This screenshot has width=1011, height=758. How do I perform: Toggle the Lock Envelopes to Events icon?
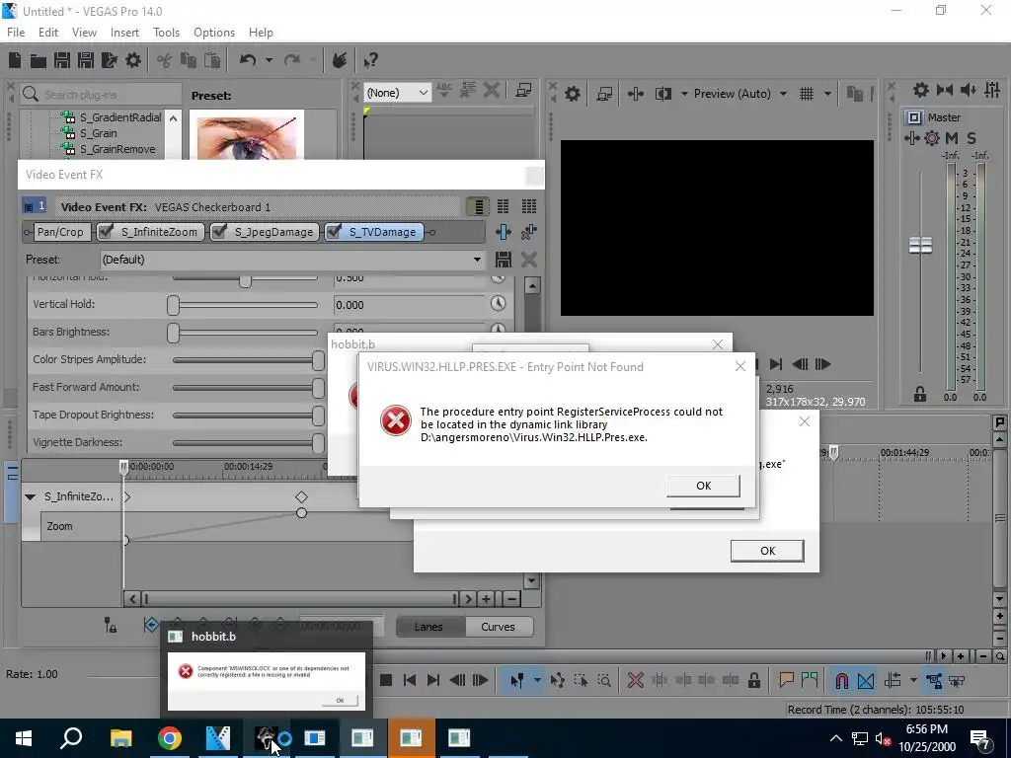[x=934, y=681]
